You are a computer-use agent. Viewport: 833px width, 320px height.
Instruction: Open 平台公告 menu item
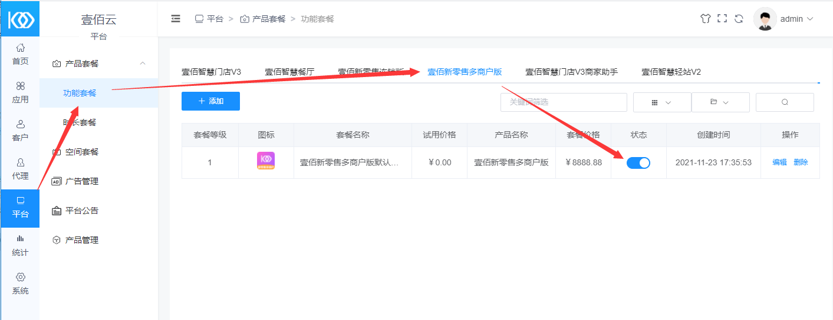coord(99,211)
